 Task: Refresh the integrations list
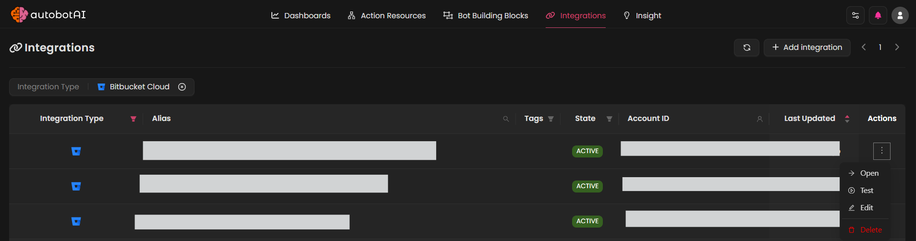click(746, 48)
